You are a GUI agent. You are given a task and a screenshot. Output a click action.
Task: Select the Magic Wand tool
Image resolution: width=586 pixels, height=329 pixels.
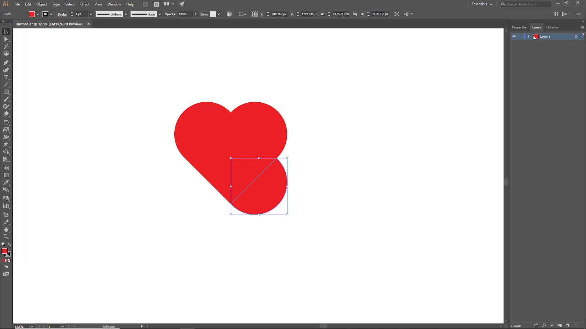point(6,46)
